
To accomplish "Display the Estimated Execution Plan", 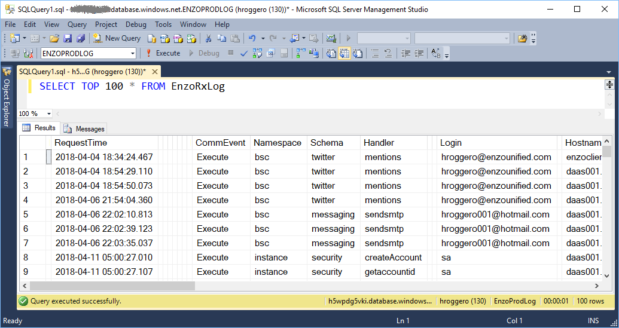I will [x=257, y=53].
